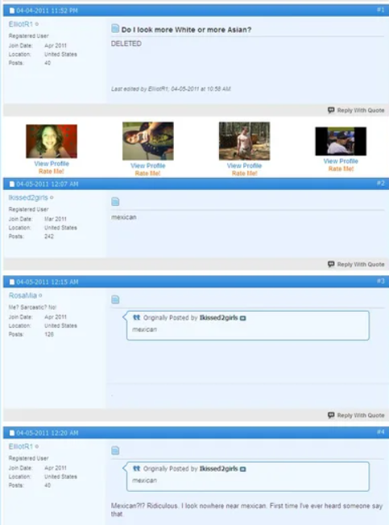Image resolution: width=389 pixels, height=525 pixels.
Task: Open Ikissed2girls username link
Action: click(x=28, y=197)
